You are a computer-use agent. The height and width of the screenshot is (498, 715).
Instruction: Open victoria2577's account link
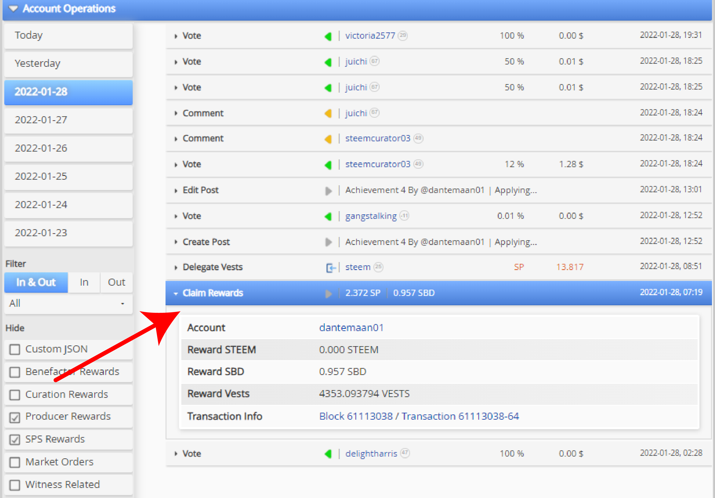370,36
